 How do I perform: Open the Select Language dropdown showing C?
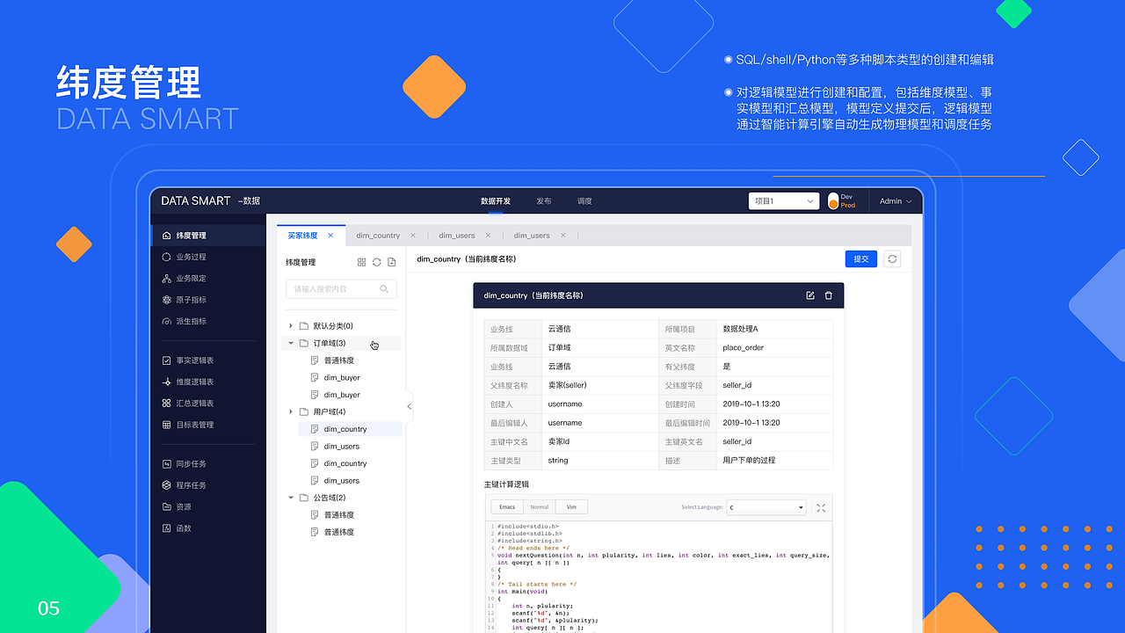765,506
